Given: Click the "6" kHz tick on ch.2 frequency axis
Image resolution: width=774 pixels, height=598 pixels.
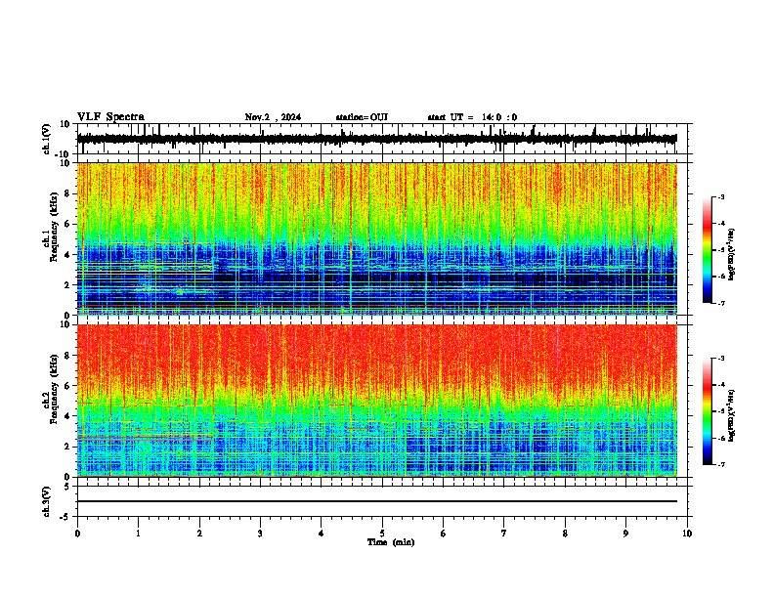Looking at the screenshot, I should point(69,385).
